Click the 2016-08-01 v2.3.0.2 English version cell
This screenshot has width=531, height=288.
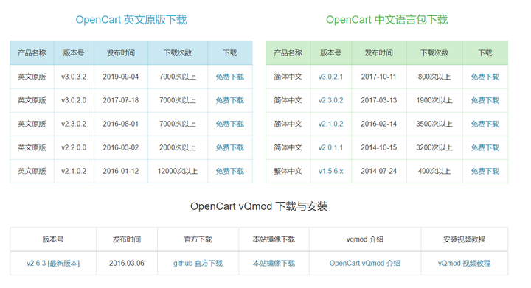tap(74, 124)
